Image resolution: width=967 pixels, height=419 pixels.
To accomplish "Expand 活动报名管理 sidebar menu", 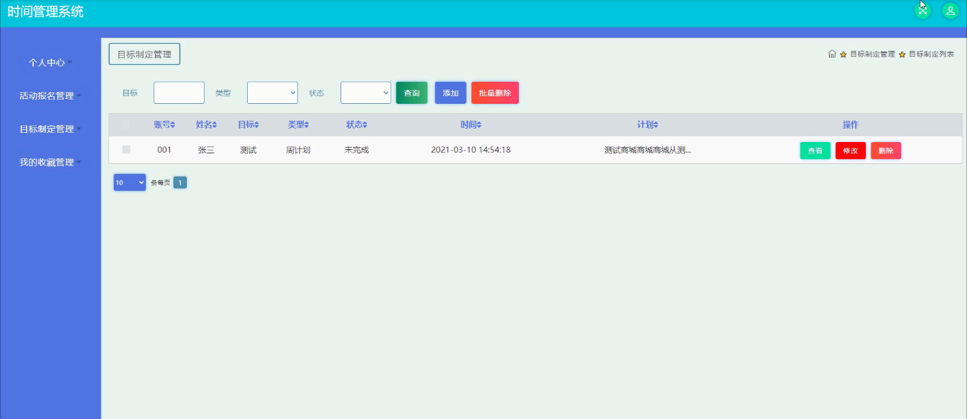I will coord(50,95).
